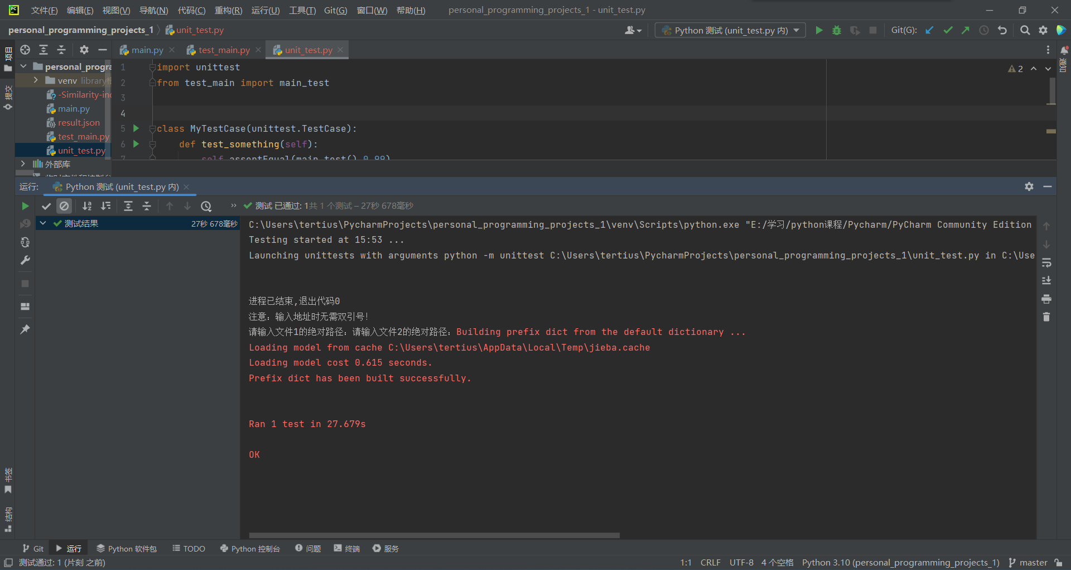Viewport: 1071px width, 570px height.
Task: Collapse the 测试结果 tree node
Action: pos(43,223)
